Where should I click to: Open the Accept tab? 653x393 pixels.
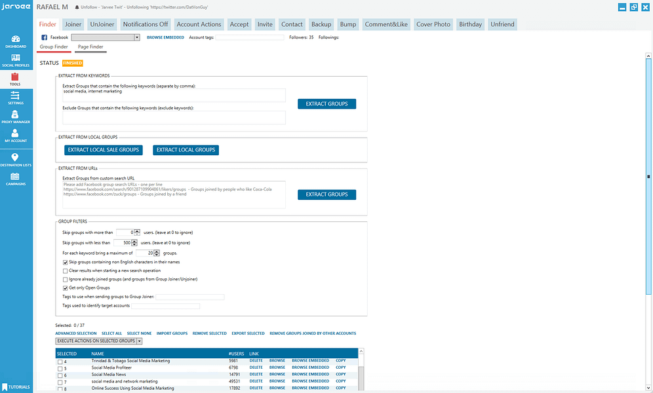(239, 24)
